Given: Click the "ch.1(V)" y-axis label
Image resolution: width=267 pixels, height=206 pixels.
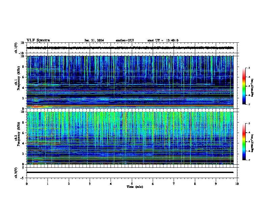Looking at the screenshot, I should pos(16,48).
